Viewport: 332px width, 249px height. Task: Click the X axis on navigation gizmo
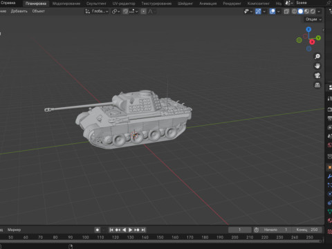click(x=312, y=41)
